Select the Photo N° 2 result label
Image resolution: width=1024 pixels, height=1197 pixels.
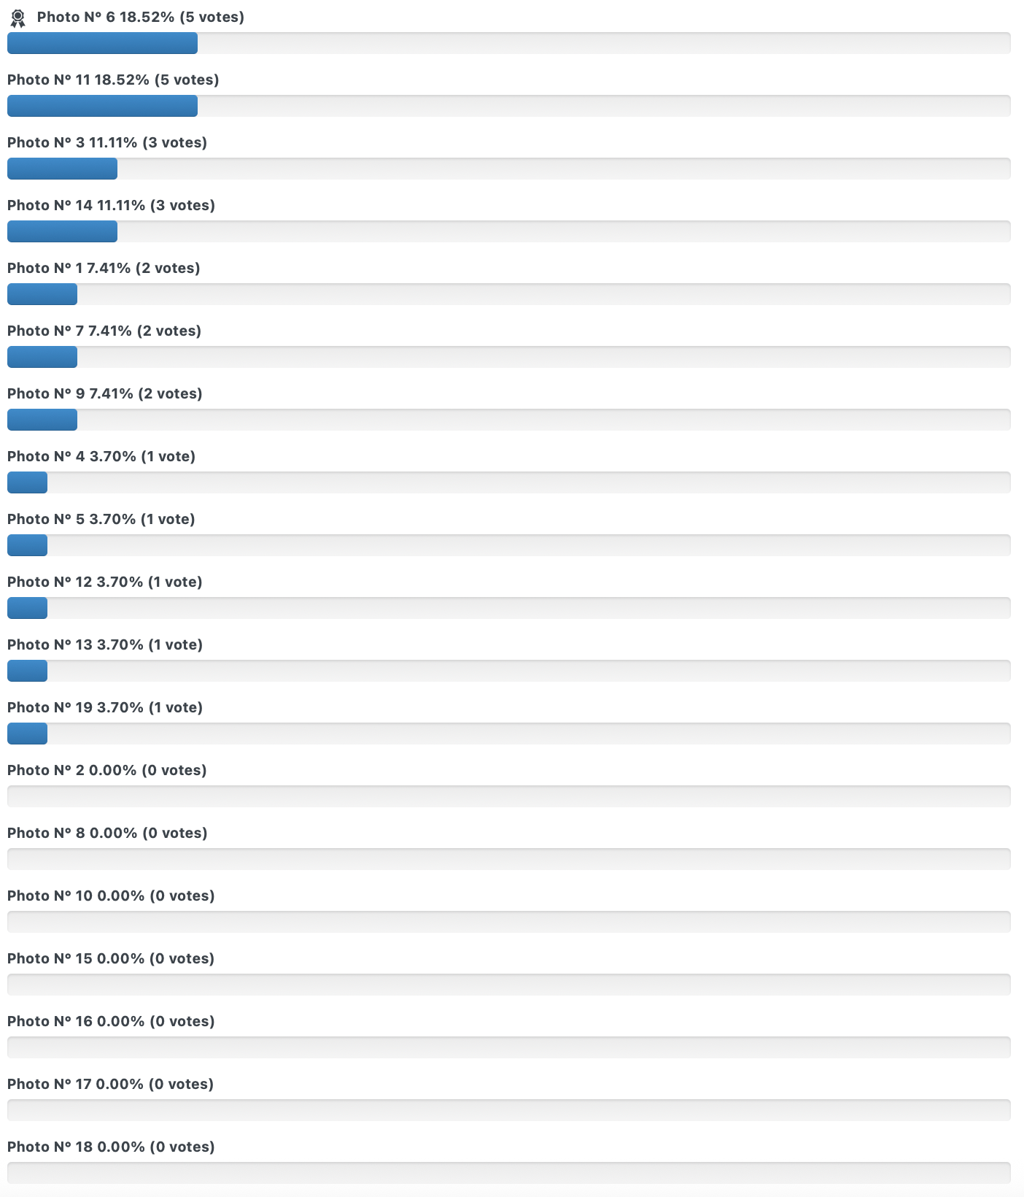[x=107, y=770]
